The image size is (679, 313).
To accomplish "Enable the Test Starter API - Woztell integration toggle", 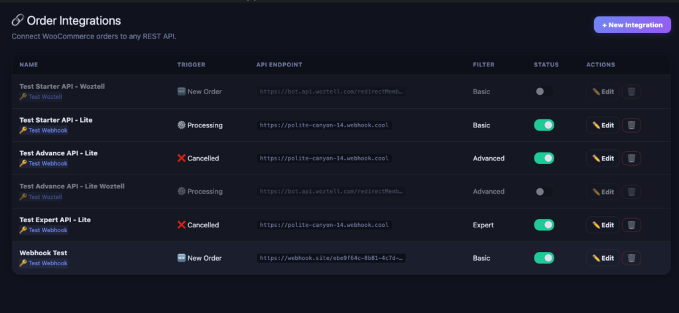I will point(544,92).
